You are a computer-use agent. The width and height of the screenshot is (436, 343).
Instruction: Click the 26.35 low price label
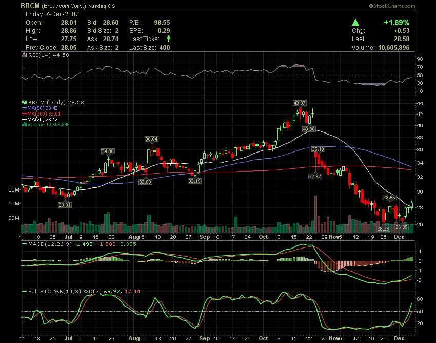(x=402, y=227)
